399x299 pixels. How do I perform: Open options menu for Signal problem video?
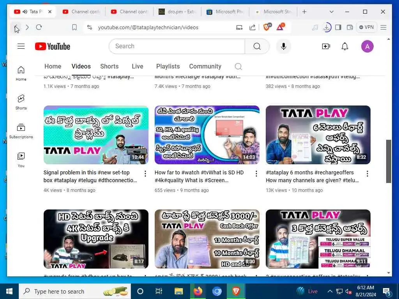click(x=145, y=174)
